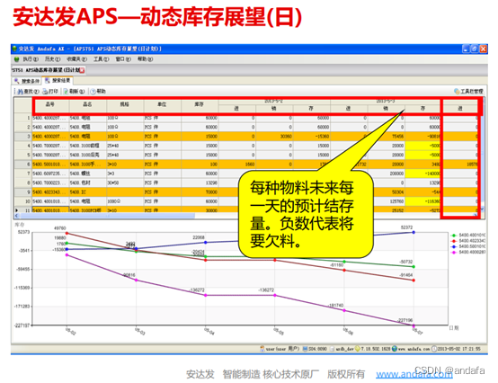Click the red legend marker for 5400.4023343
498x383 pixels.
coord(454,241)
